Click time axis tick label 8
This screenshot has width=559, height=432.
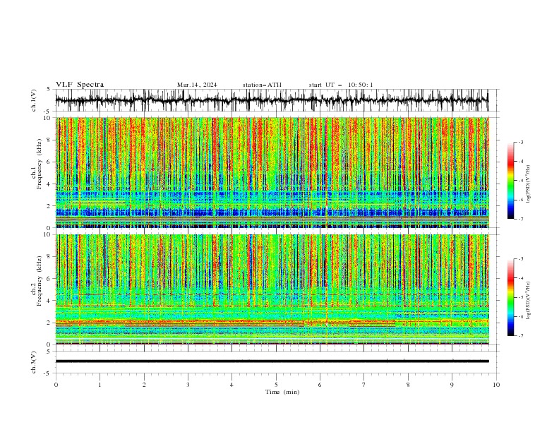coord(408,385)
